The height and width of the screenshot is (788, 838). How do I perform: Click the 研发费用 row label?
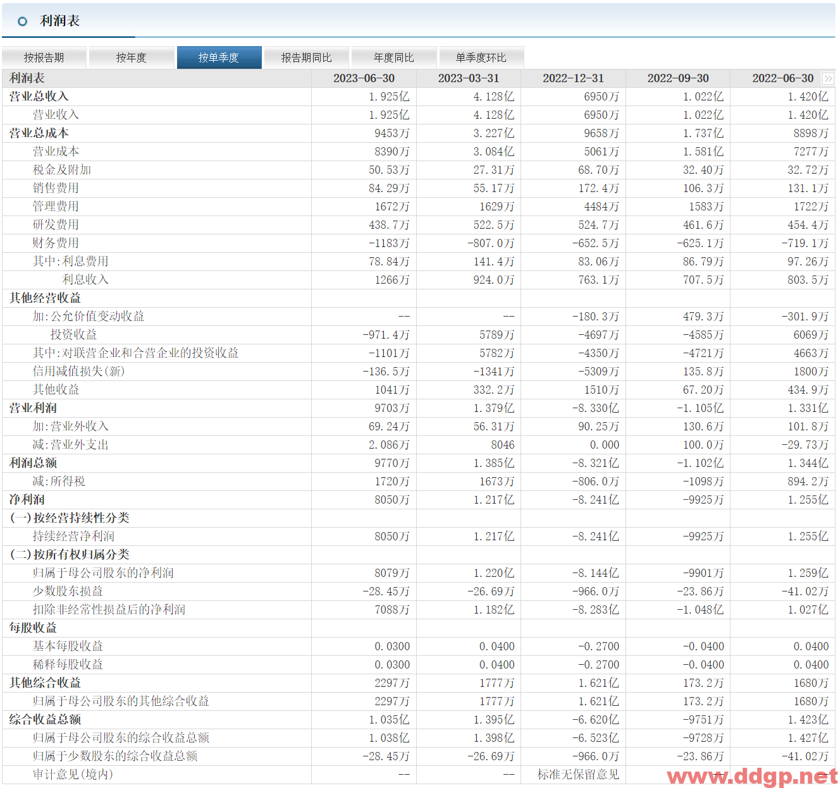click(56, 225)
